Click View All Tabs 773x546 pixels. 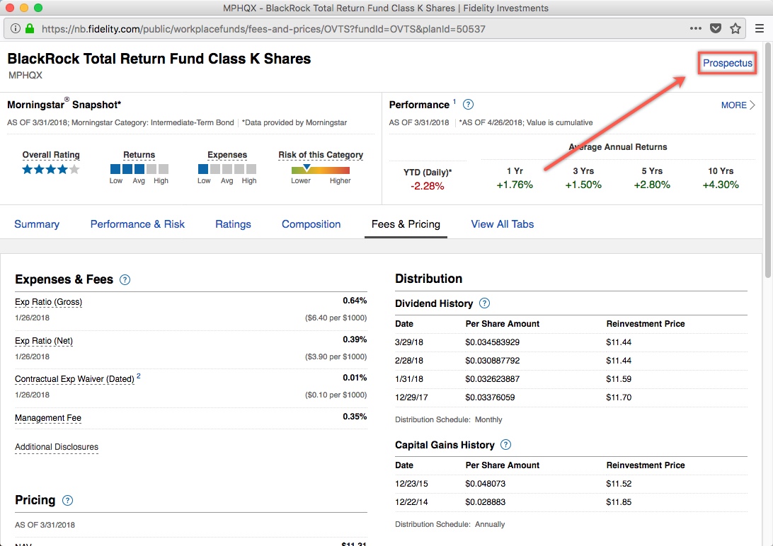(503, 224)
